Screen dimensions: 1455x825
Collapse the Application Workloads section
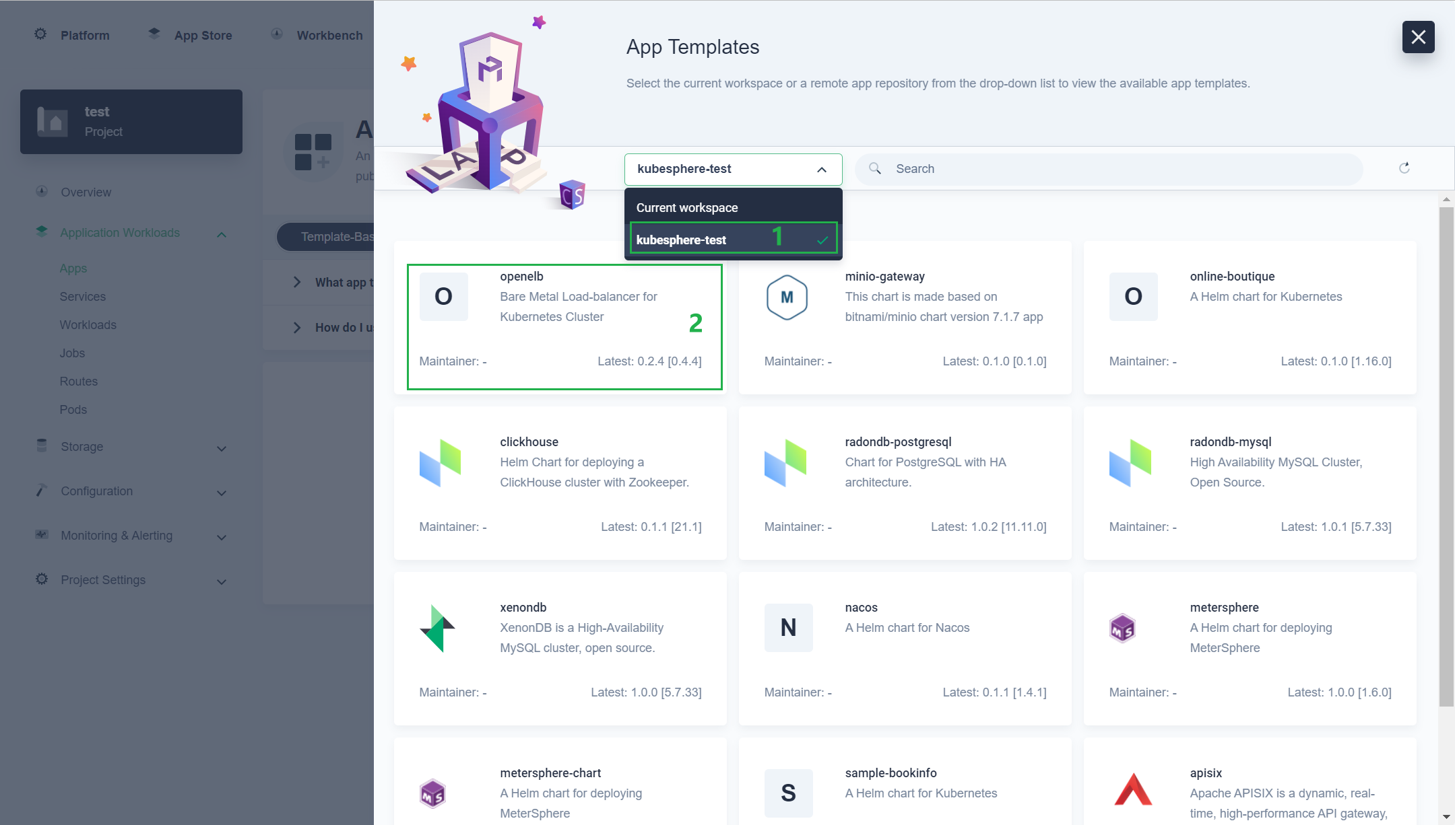[222, 234]
